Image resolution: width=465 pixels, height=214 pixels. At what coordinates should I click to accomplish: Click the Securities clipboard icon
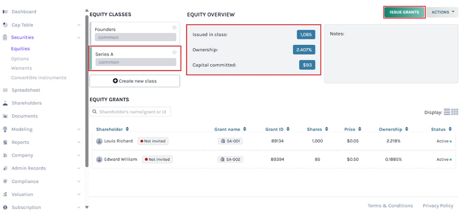[5, 37]
